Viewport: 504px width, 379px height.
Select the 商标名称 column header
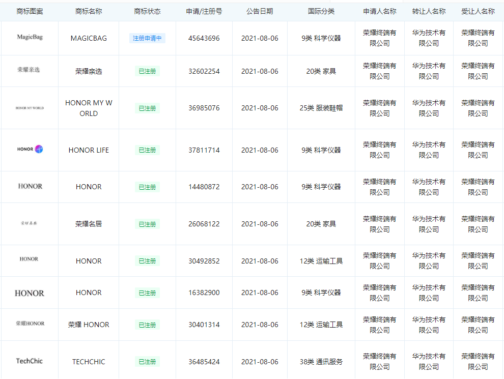[89, 12]
